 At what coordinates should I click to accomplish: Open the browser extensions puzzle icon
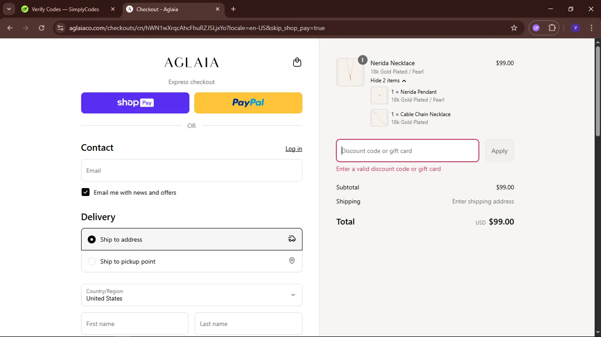[x=552, y=28]
